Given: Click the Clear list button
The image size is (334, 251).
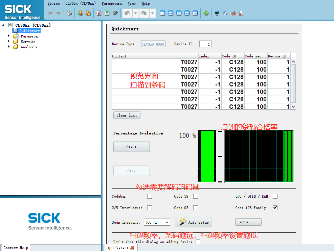Looking at the screenshot, I should [127, 115].
